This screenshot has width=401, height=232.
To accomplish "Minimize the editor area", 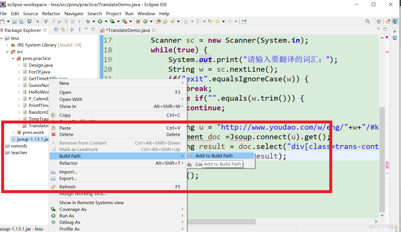I will (x=379, y=29).
